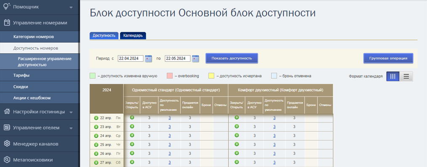427x167 pixels.
Task: Expand the Управление отелем section arrow
Action: click(71, 128)
